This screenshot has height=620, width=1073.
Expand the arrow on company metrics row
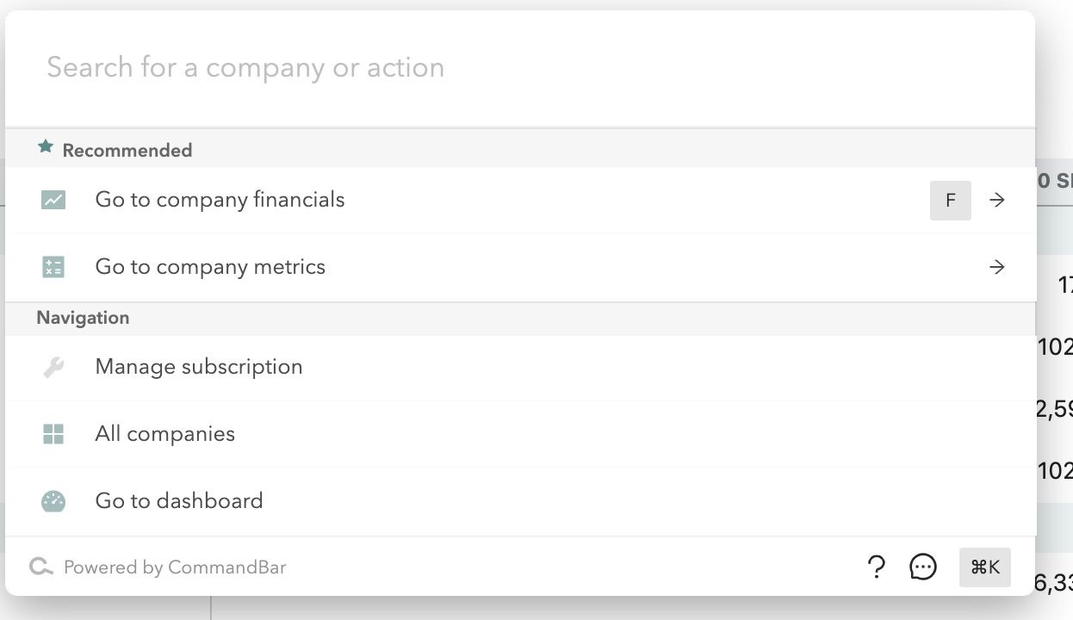(x=997, y=267)
